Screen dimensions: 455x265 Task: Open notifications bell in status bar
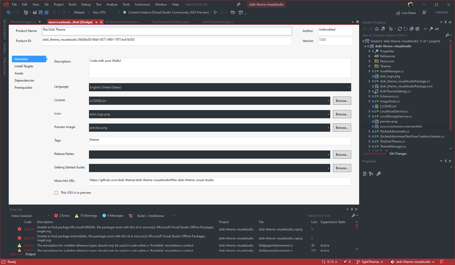442,262
